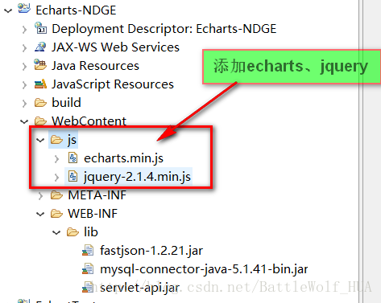
Task: Select the WebContent folder label
Action: tap(89, 121)
